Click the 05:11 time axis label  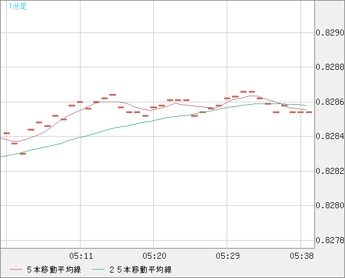[x=81, y=256]
